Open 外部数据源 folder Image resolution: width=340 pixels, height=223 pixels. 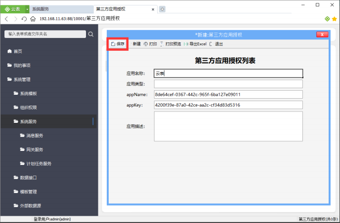tap(27, 206)
